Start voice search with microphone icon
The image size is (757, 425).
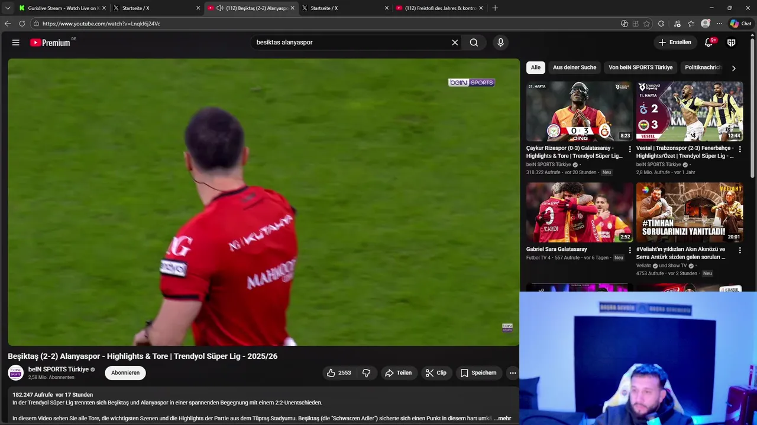pyautogui.click(x=500, y=42)
